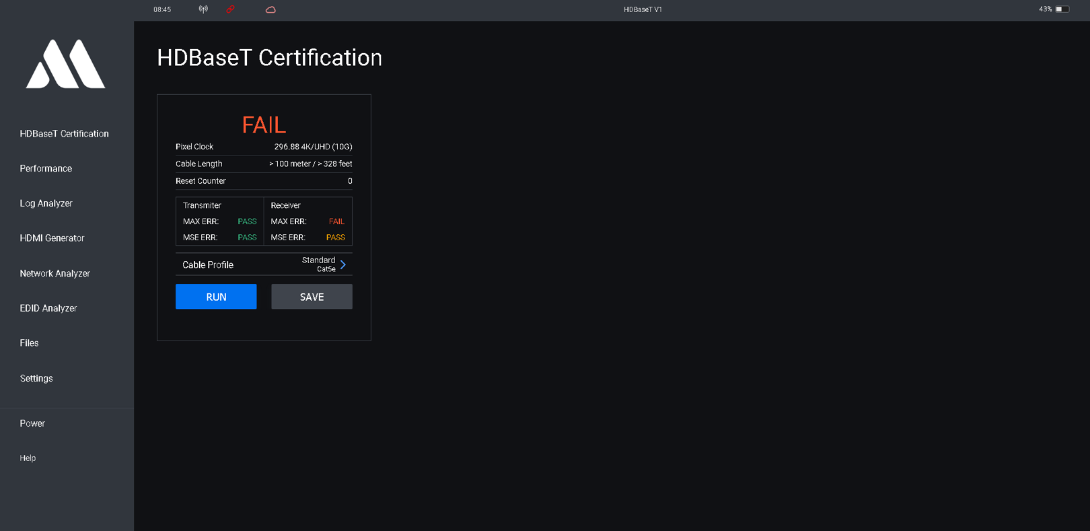Click the red cloud status icon
This screenshot has width=1090, height=531.
270,9
